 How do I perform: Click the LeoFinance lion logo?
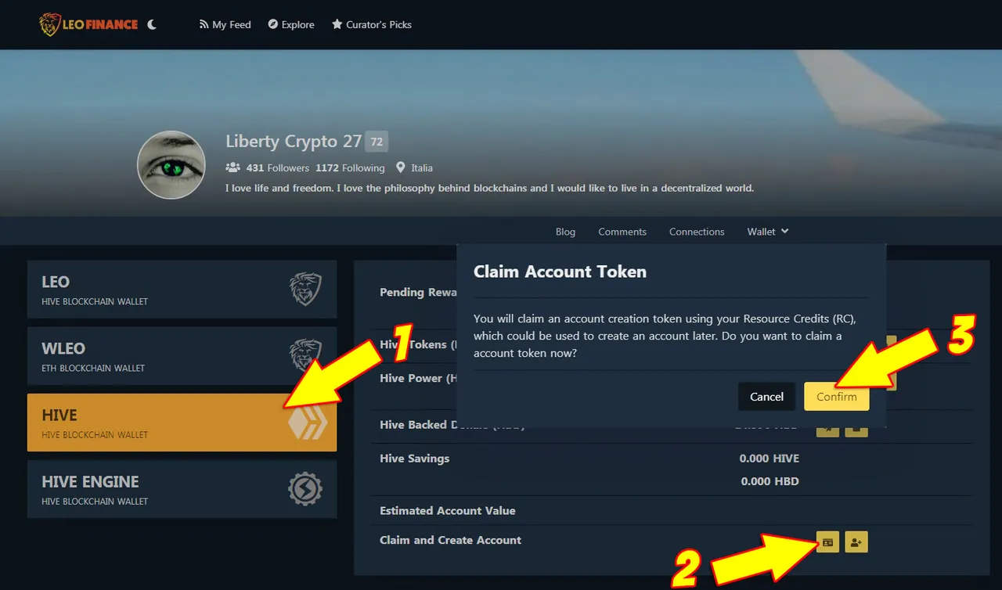click(x=88, y=24)
